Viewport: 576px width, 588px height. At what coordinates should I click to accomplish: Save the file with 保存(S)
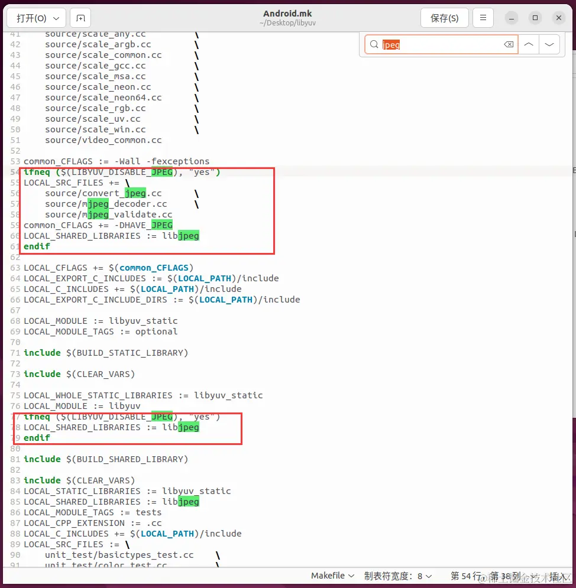tap(444, 18)
